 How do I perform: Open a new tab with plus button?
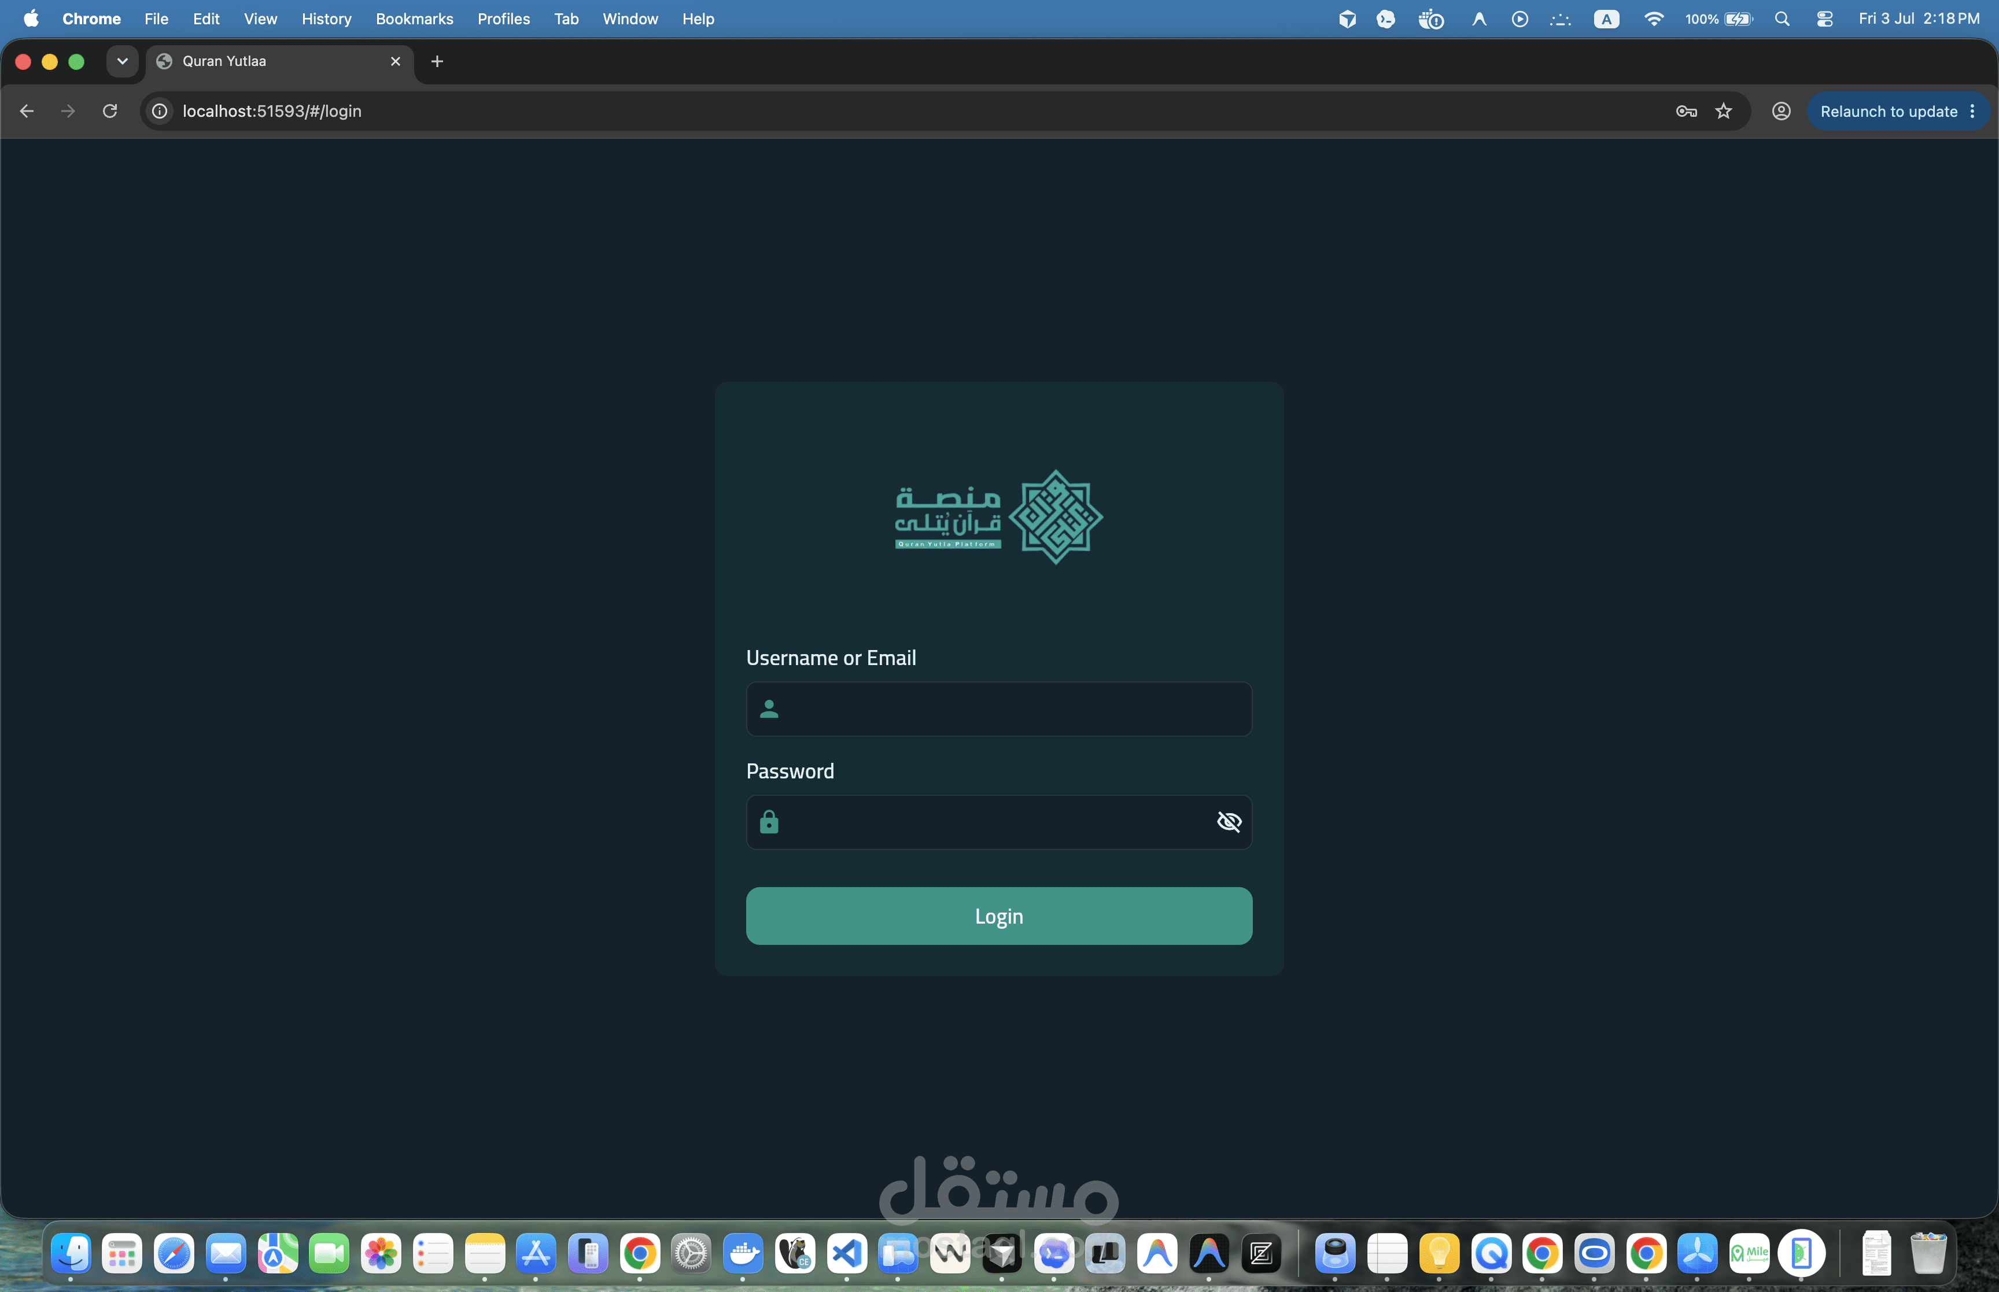[437, 61]
